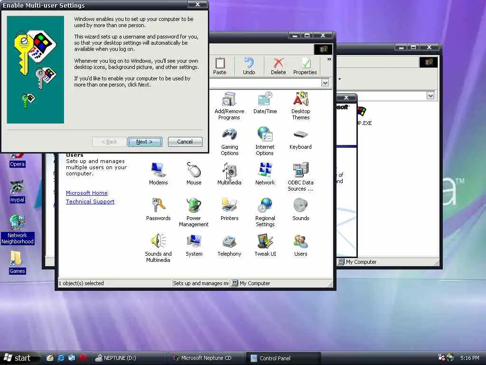Minimize the Control Panel window
This screenshot has height=365, width=486.
[295, 35]
